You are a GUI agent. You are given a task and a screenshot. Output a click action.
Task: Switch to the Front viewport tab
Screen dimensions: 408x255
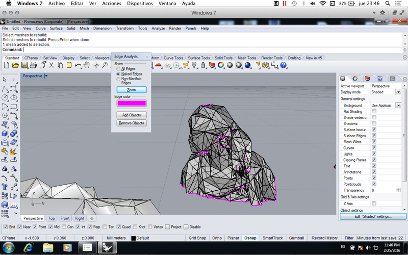coord(65,218)
